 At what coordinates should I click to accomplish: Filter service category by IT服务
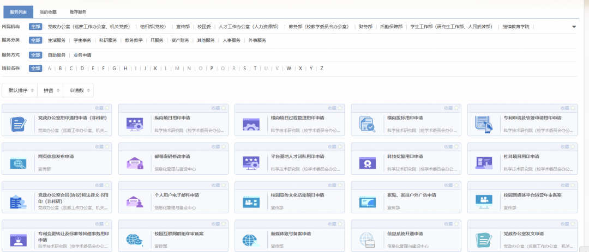coord(157,40)
